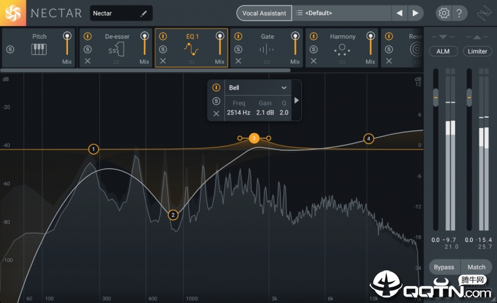Click the Gate Mix slider
Image resolution: width=497 pixels, height=303 pixels.
pos(295,44)
